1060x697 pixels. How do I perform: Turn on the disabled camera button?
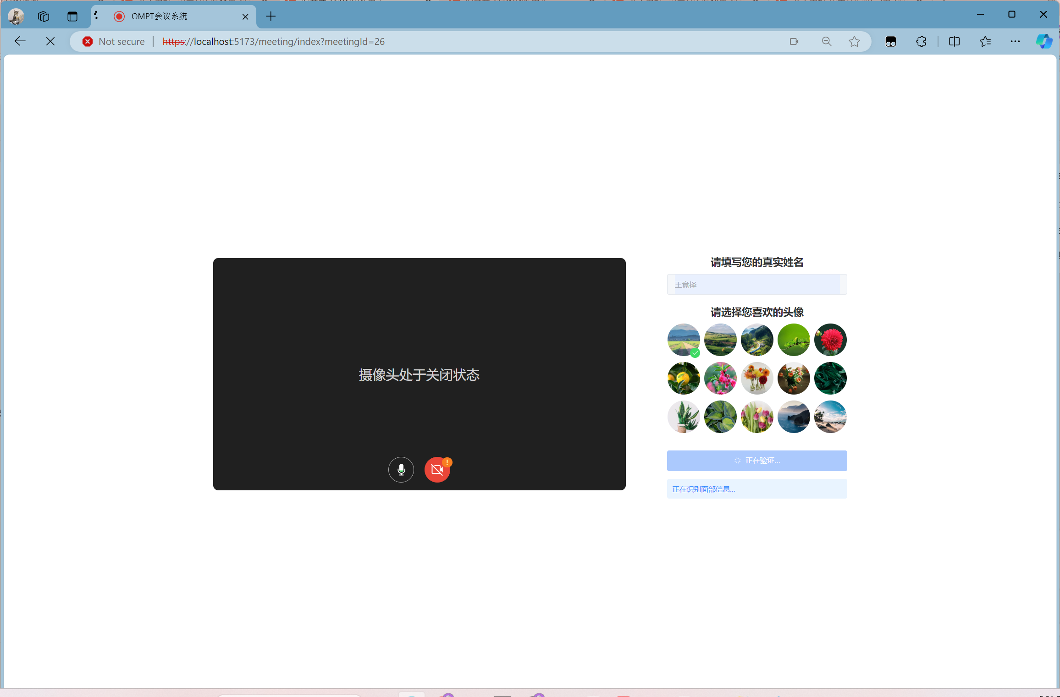point(437,470)
